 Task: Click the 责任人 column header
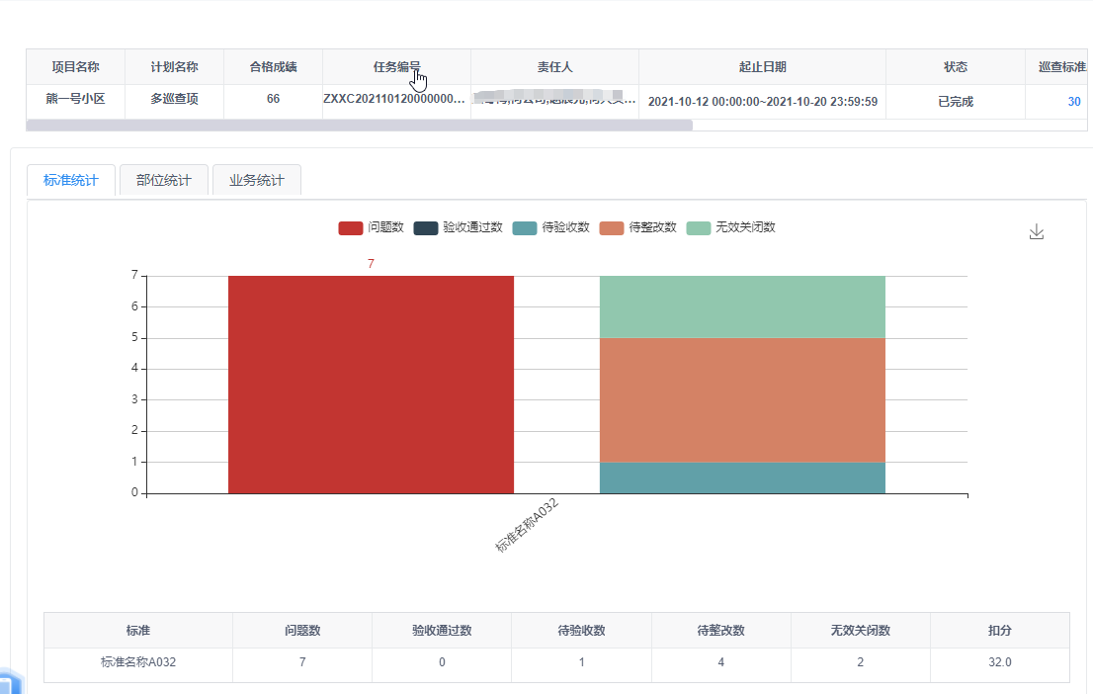(x=554, y=67)
